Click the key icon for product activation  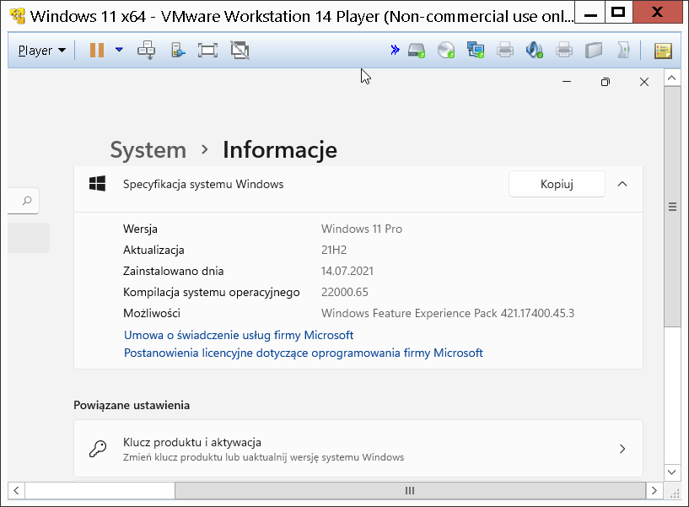(98, 449)
